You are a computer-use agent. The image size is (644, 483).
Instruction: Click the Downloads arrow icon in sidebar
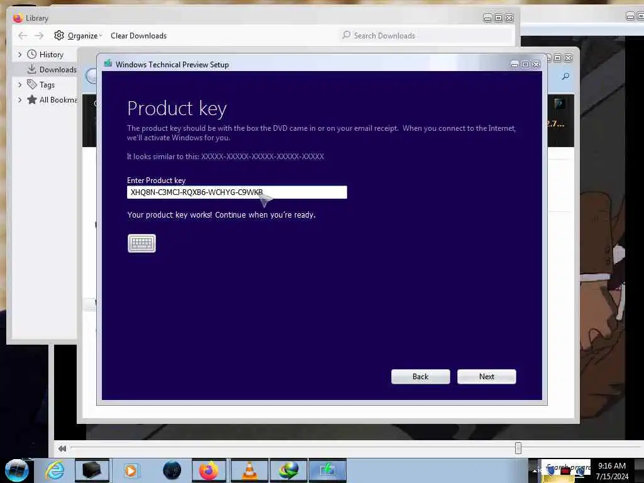click(x=31, y=69)
